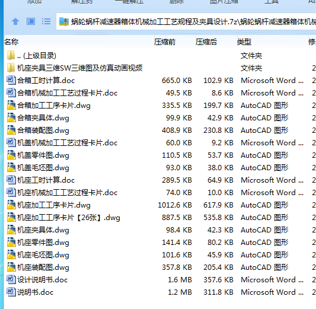The width and height of the screenshot is (316, 309).
Task: Click the archive folder icon in address bar
Action: pyautogui.click(x=64, y=21)
